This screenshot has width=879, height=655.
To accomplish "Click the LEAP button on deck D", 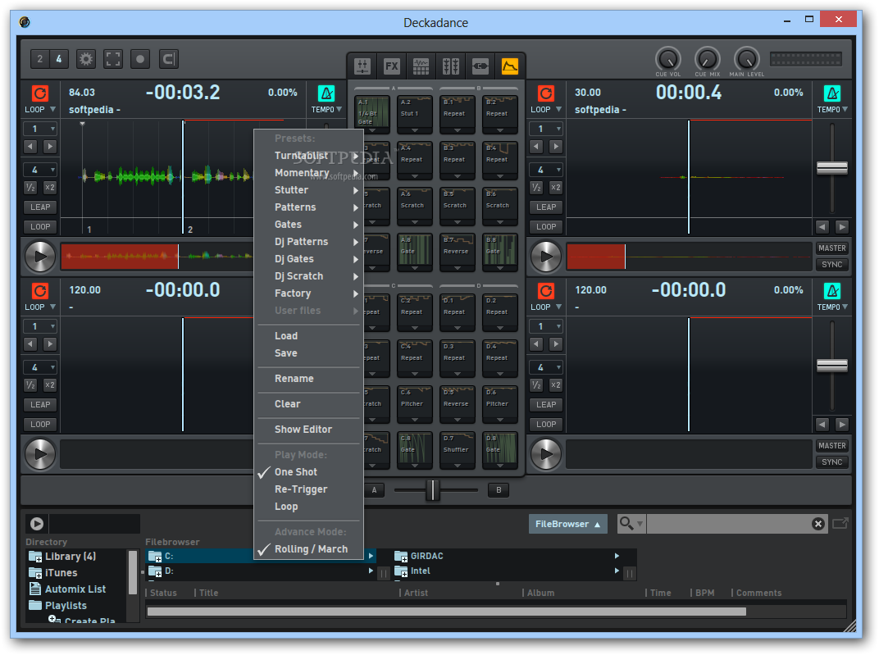I will click(x=546, y=404).
